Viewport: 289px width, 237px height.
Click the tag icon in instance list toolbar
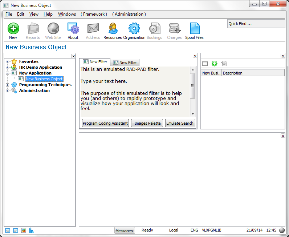(x=224, y=64)
